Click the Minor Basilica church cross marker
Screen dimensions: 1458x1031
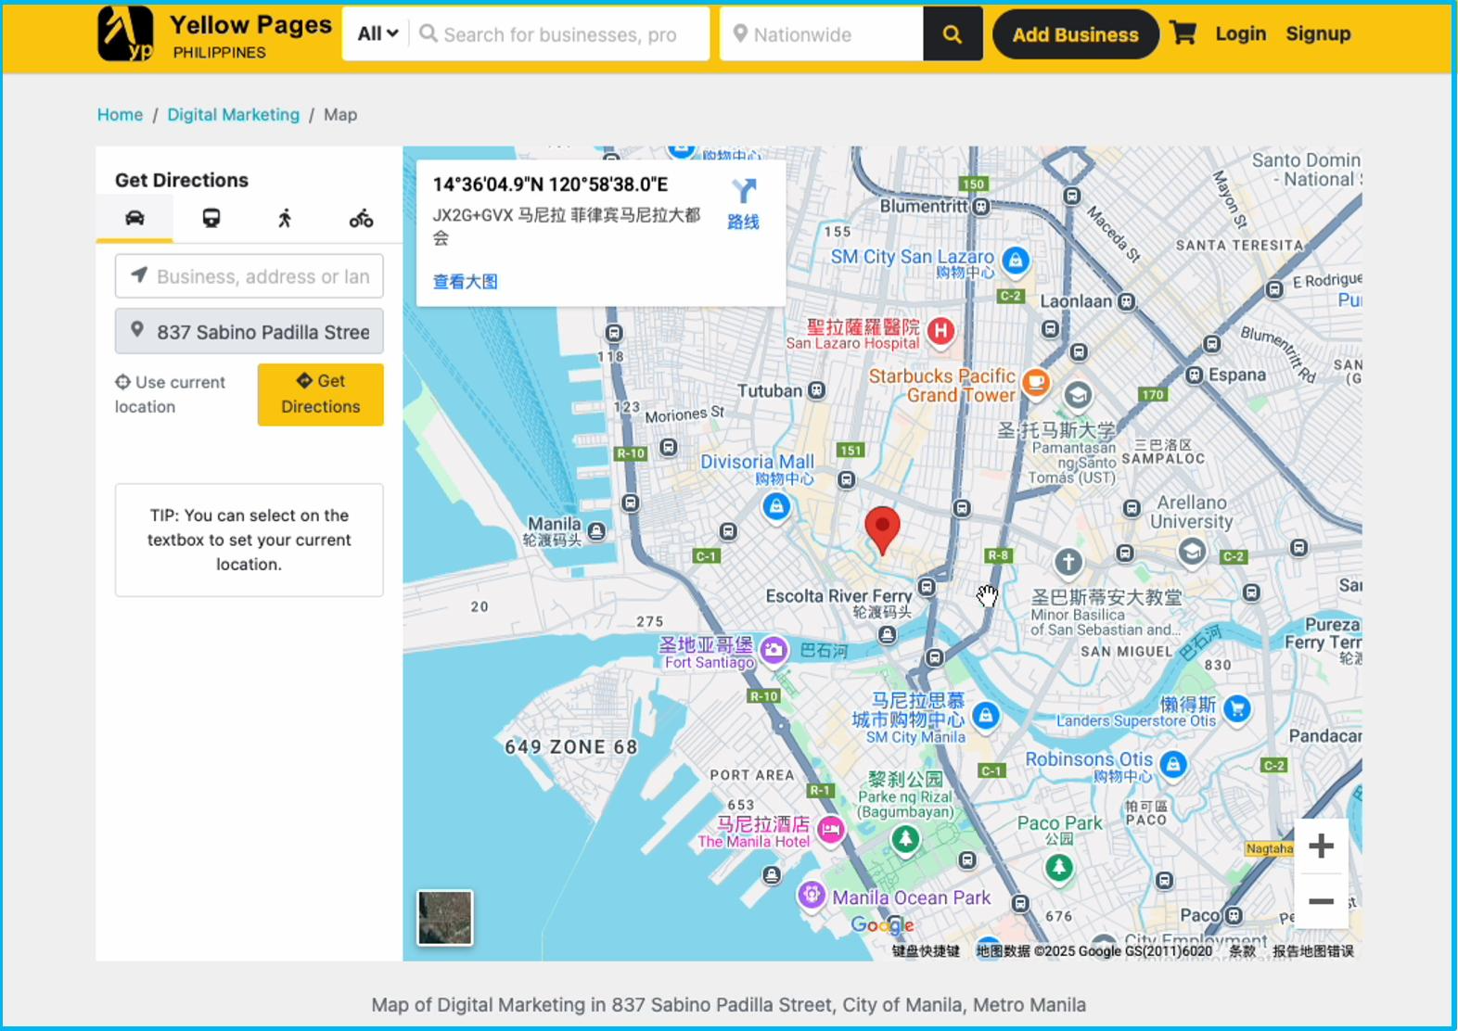click(x=1068, y=561)
